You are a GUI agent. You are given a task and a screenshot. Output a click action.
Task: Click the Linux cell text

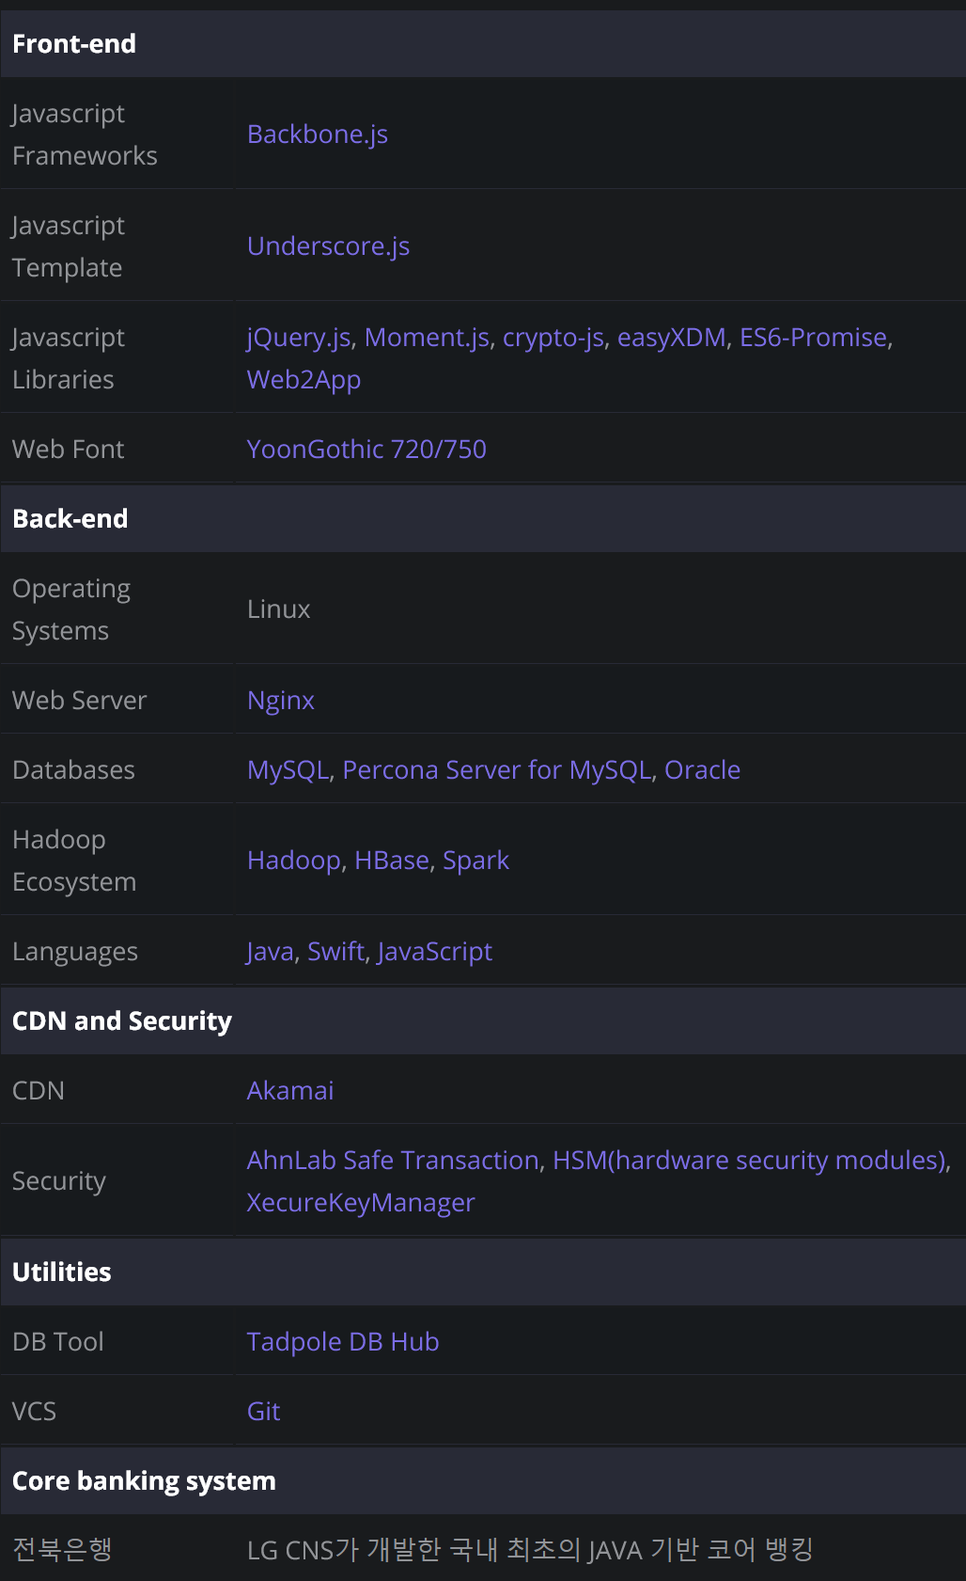(278, 609)
